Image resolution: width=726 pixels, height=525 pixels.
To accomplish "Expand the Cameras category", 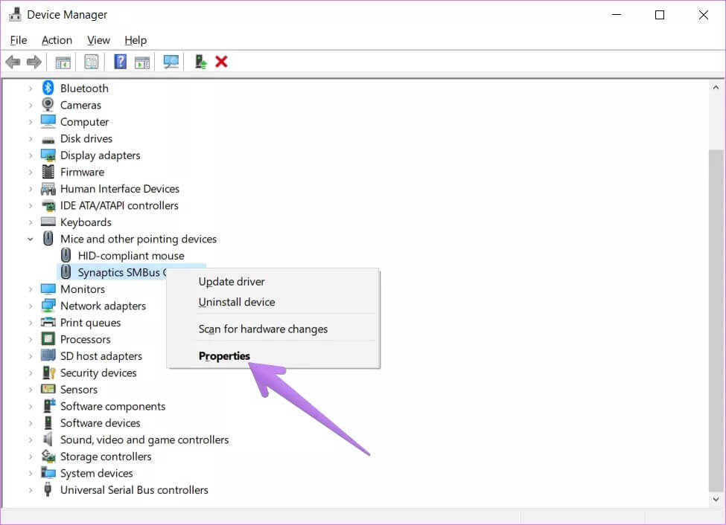I will click(31, 105).
